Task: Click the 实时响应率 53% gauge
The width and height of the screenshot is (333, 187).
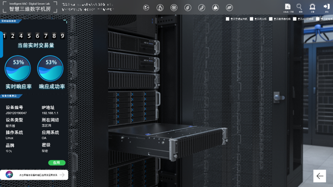Action: [18, 68]
